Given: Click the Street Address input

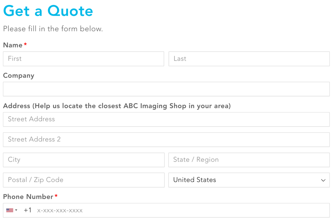Looking at the screenshot, I should coord(166,119).
